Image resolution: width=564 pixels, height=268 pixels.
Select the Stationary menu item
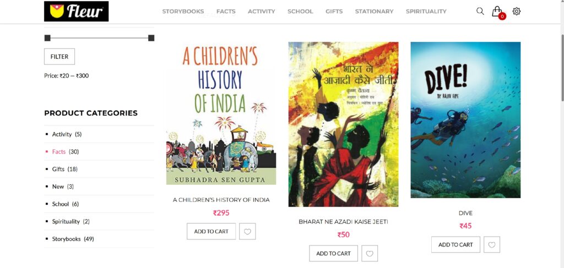(374, 12)
